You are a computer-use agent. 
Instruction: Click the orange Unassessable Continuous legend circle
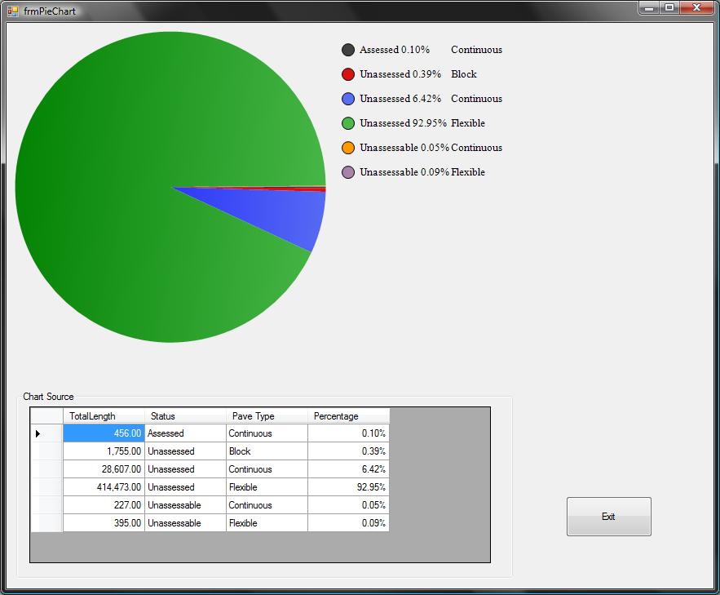pos(348,148)
